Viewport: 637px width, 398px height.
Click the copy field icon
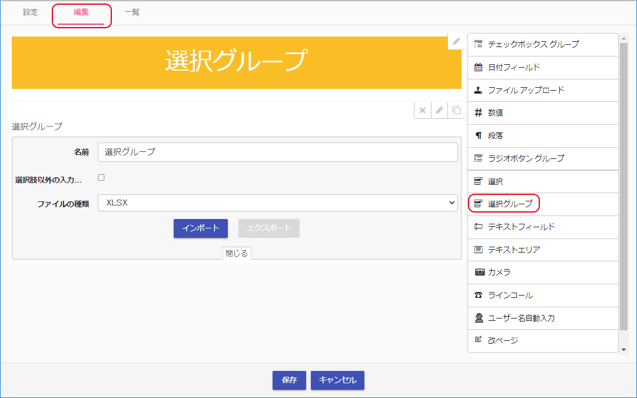[456, 111]
